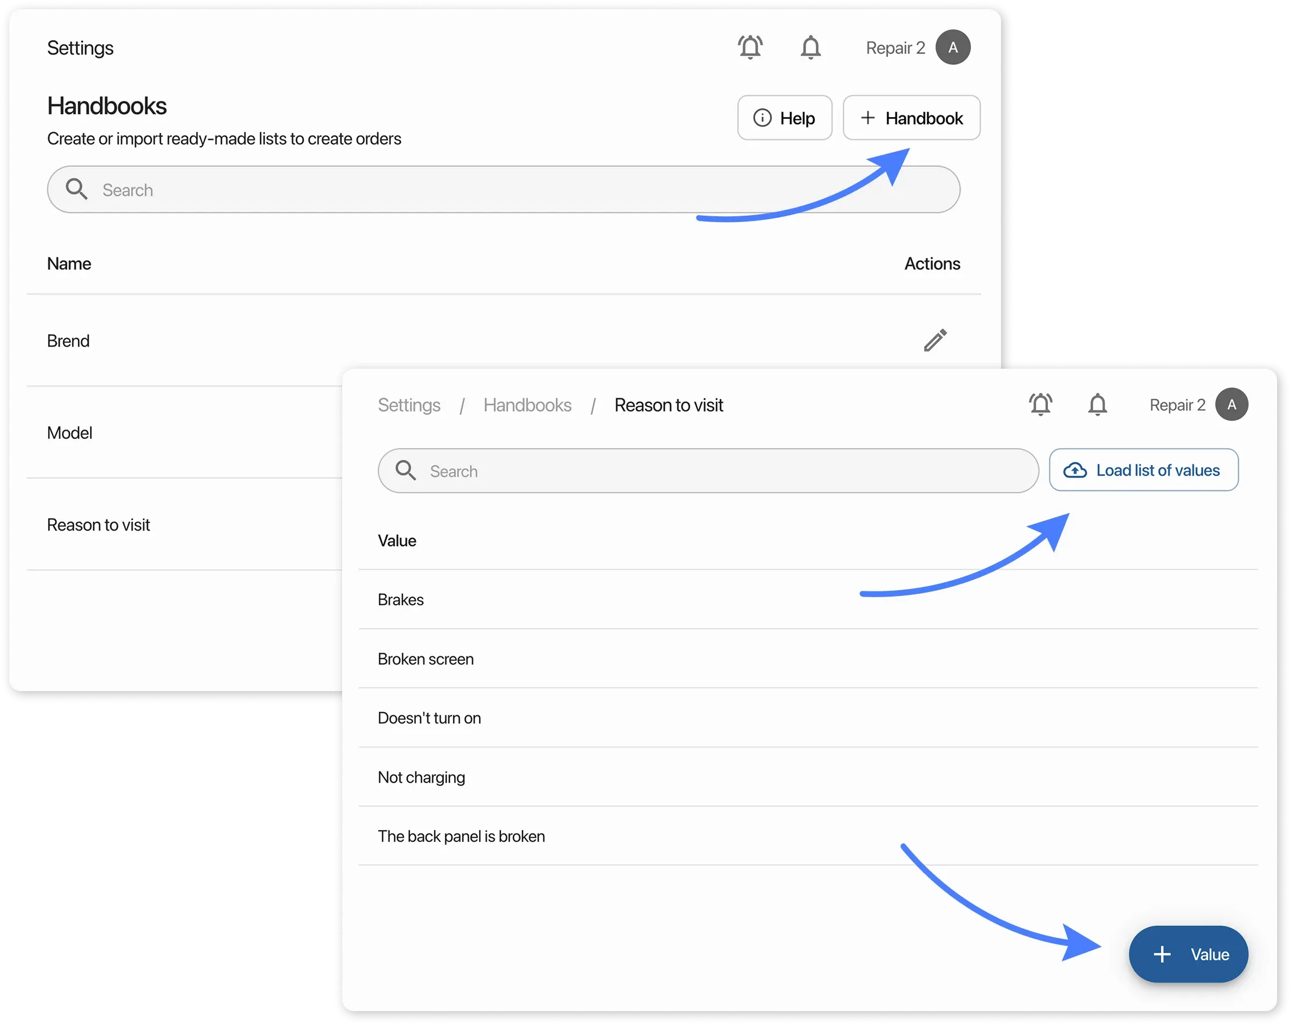The image size is (1291, 1025).
Task: Click the cloud upload icon in Load list of values
Action: (1076, 470)
